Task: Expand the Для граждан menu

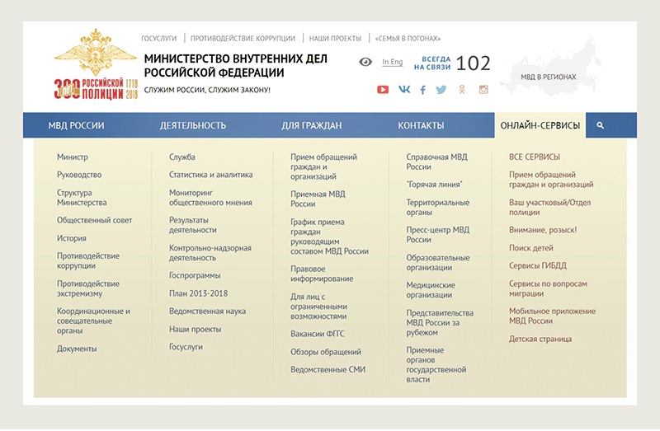Action: [x=311, y=125]
